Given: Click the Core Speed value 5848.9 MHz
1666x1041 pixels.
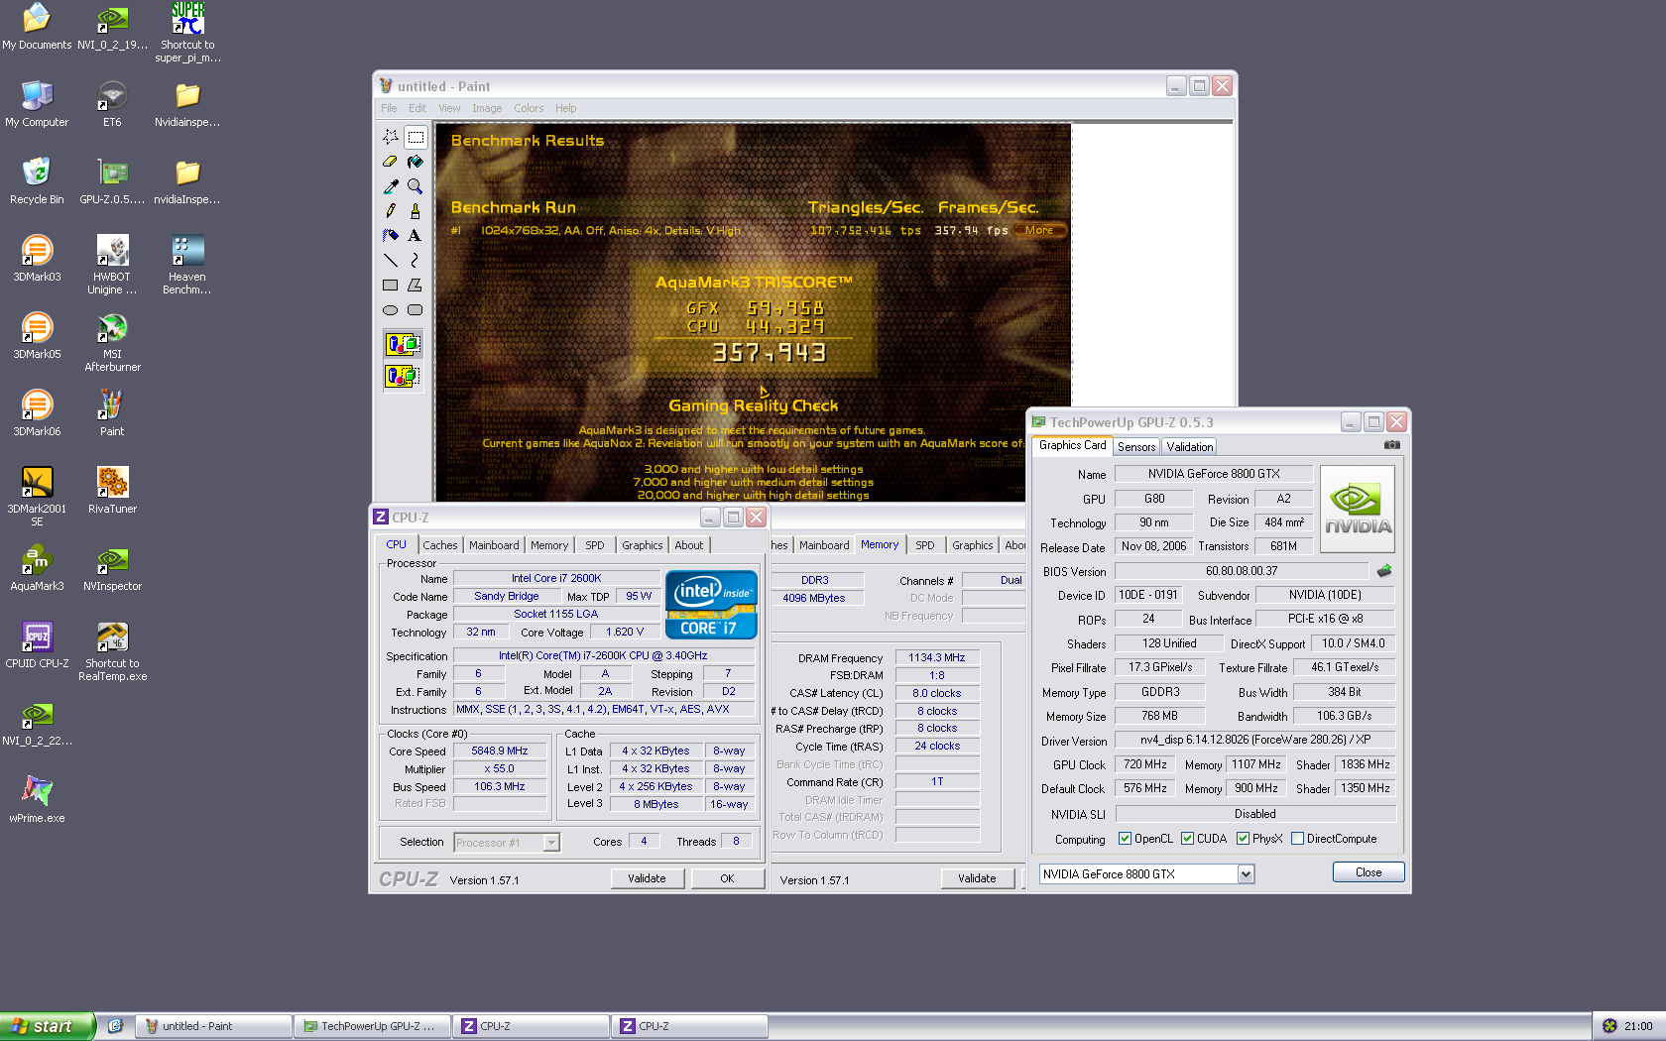Looking at the screenshot, I should (x=500, y=752).
